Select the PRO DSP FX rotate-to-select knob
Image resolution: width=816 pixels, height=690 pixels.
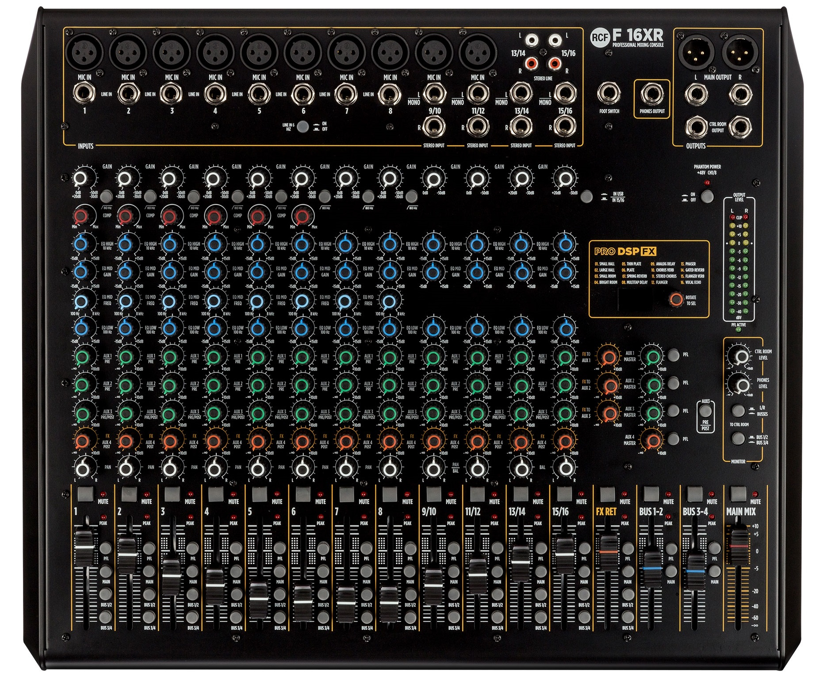click(675, 299)
